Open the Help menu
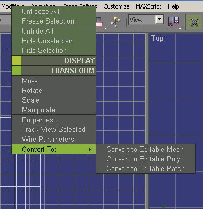Screen dimensions: 203x209 click(174, 6)
